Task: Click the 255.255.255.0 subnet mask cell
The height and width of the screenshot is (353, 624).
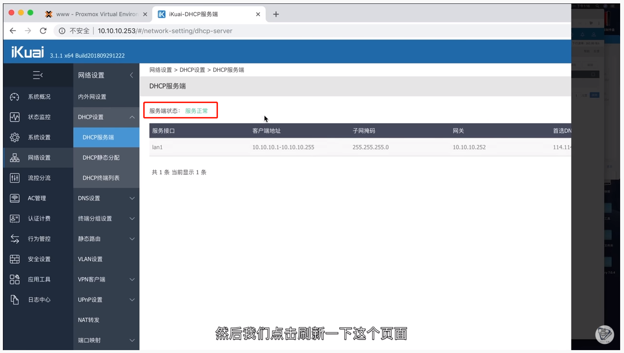Action: coord(370,147)
